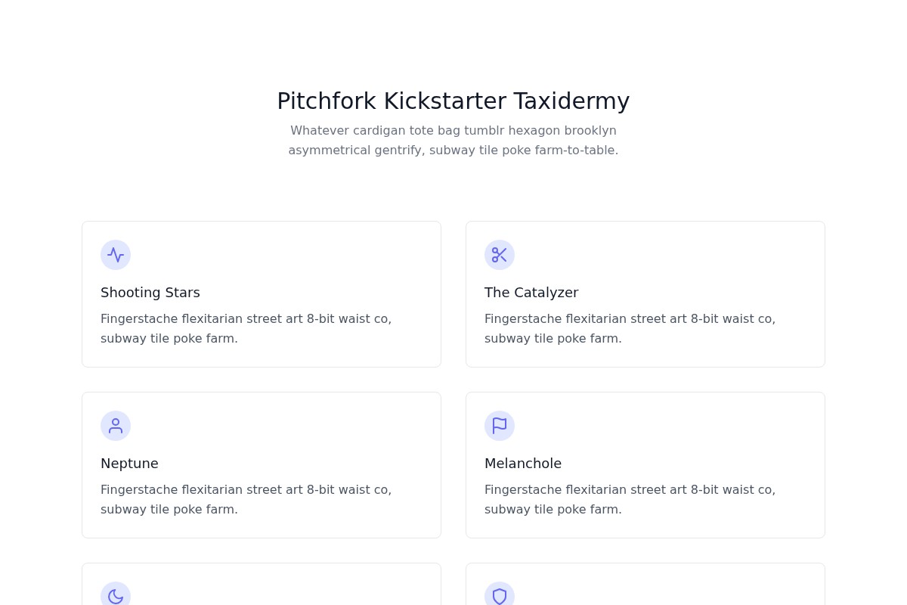Click the shield icon in the bottom-right card
The width and height of the screenshot is (907, 605).
500,596
